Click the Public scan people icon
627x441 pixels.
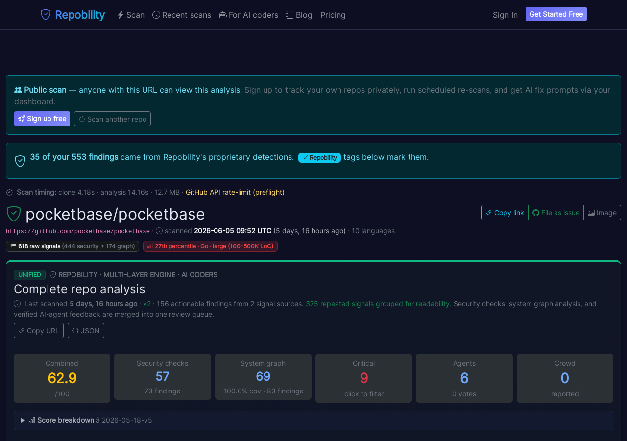tap(18, 90)
